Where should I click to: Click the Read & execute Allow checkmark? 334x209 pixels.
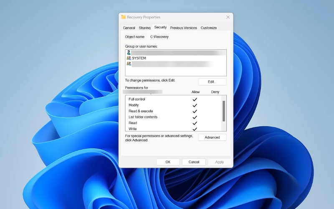[195, 111]
